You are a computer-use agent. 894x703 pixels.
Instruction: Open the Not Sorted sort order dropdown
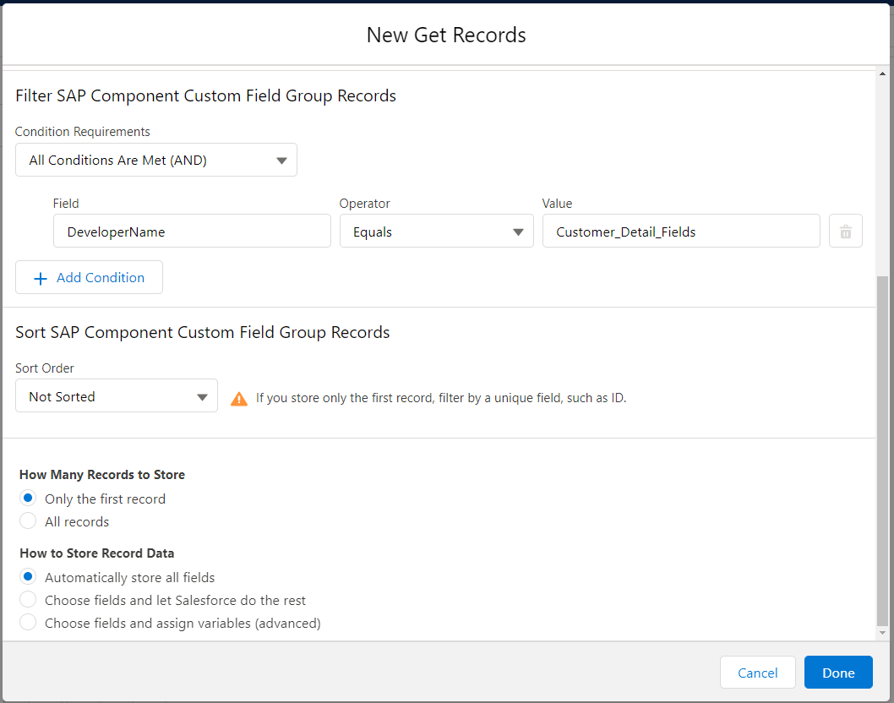click(x=117, y=396)
